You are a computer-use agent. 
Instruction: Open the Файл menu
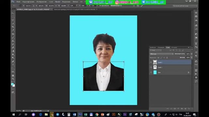pos(18,2)
